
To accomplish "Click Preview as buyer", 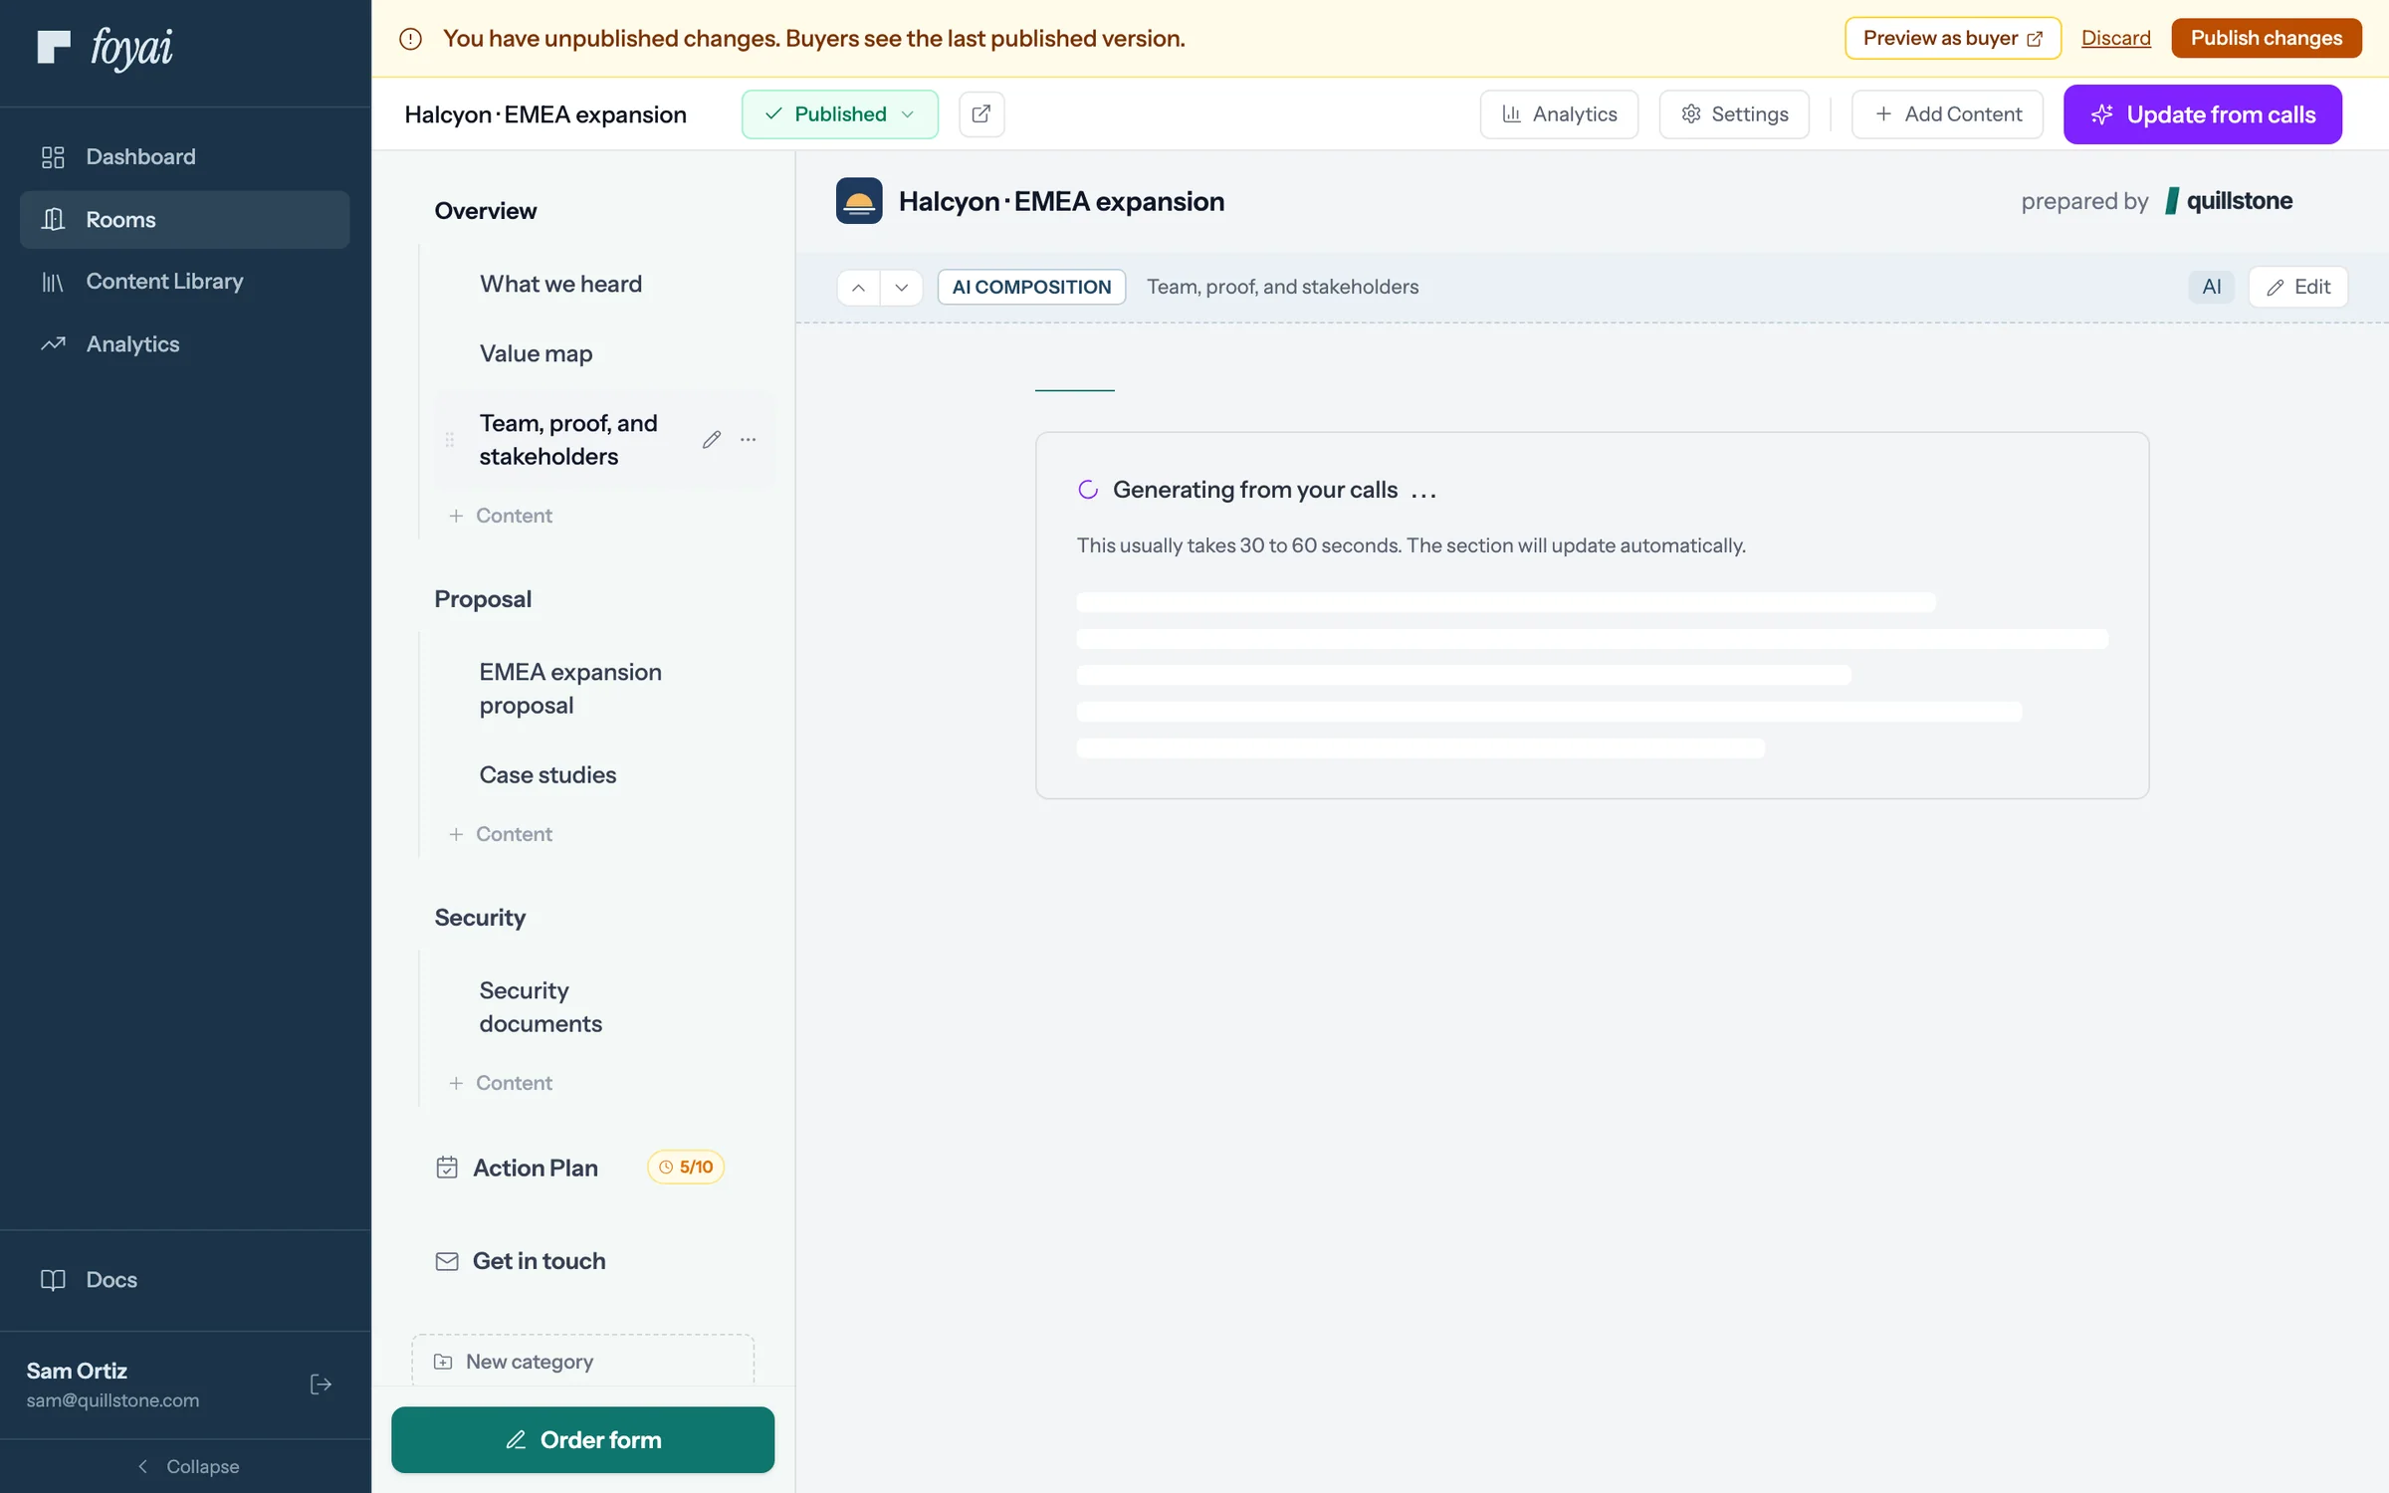I will 1952,38.
